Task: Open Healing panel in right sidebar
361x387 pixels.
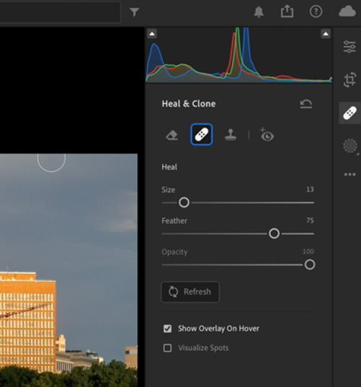Action: (x=349, y=113)
